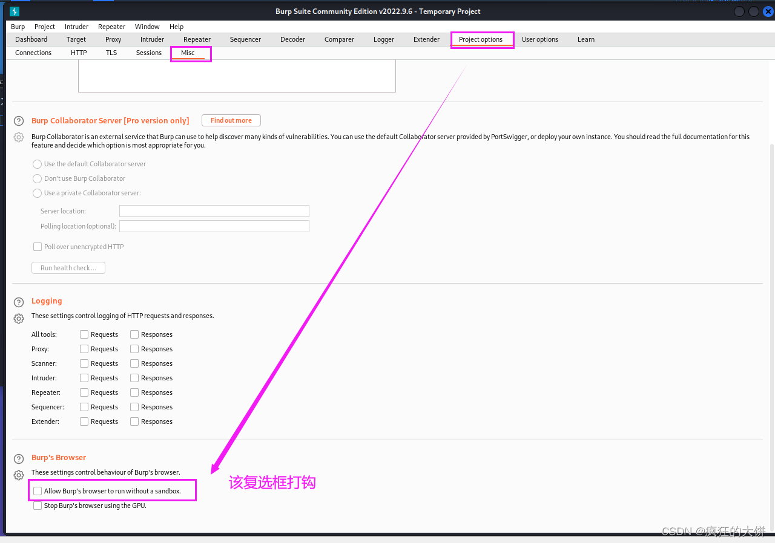Go to the Sequencer tab
This screenshot has width=775, height=543.
point(245,39)
